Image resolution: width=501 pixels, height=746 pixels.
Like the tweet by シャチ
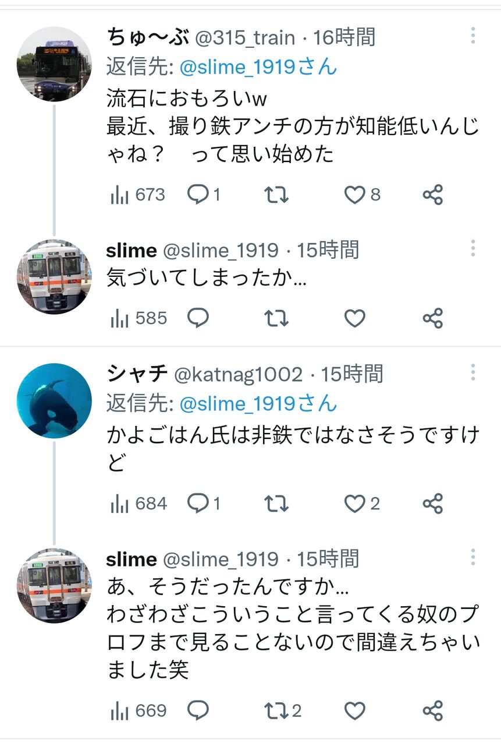click(x=355, y=504)
